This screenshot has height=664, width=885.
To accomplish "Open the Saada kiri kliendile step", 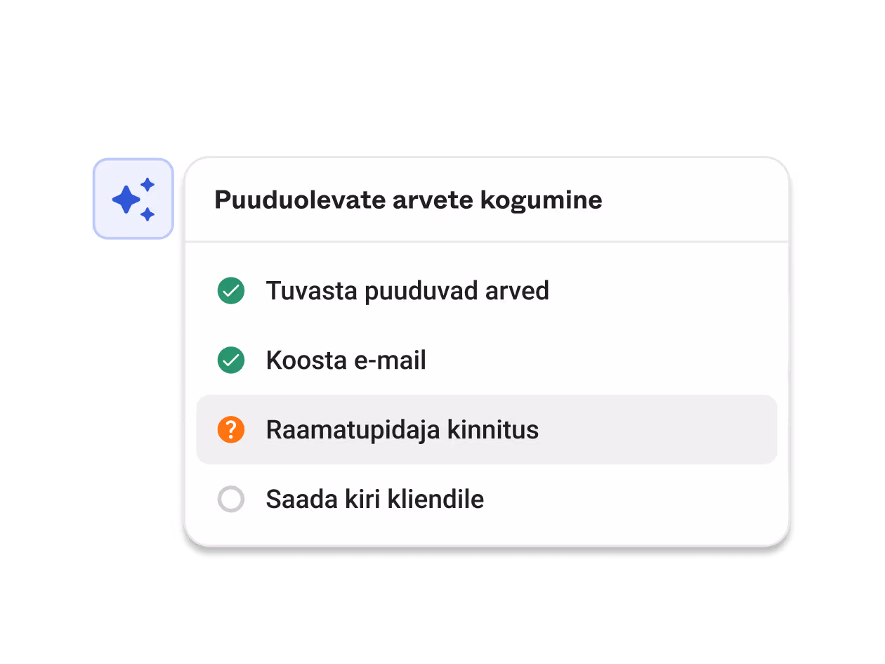I will [x=375, y=500].
